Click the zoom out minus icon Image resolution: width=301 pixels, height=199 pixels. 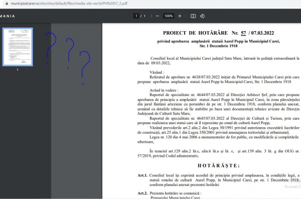[158, 16]
